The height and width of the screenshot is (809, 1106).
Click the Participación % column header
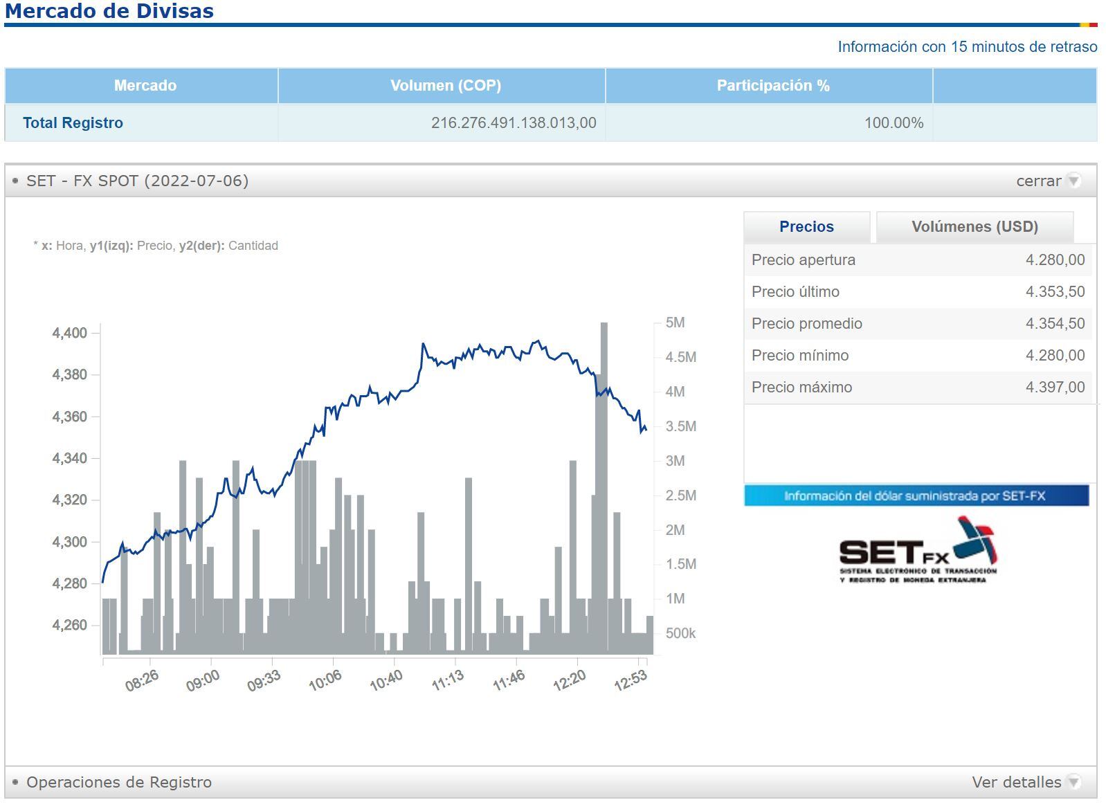click(772, 86)
